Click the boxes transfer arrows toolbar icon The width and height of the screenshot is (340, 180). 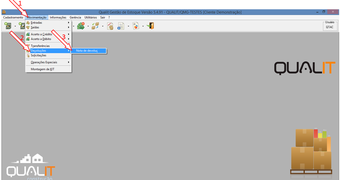coord(95,26)
